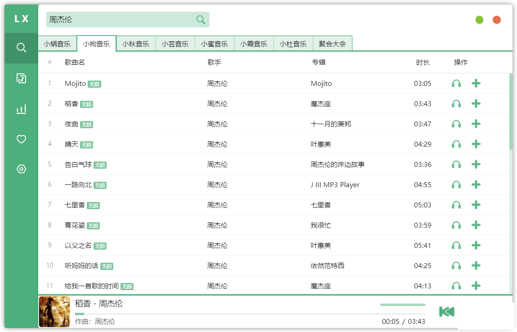Click the magnifier icon in the search box
Screen dimensions: 517x332
[201, 20]
